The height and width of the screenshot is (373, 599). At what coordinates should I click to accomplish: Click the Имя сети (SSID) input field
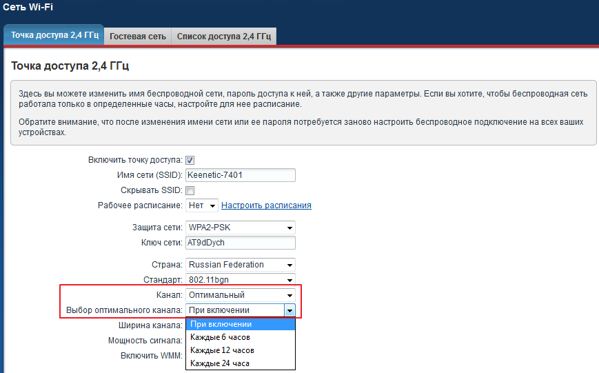pyautogui.click(x=240, y=175)
